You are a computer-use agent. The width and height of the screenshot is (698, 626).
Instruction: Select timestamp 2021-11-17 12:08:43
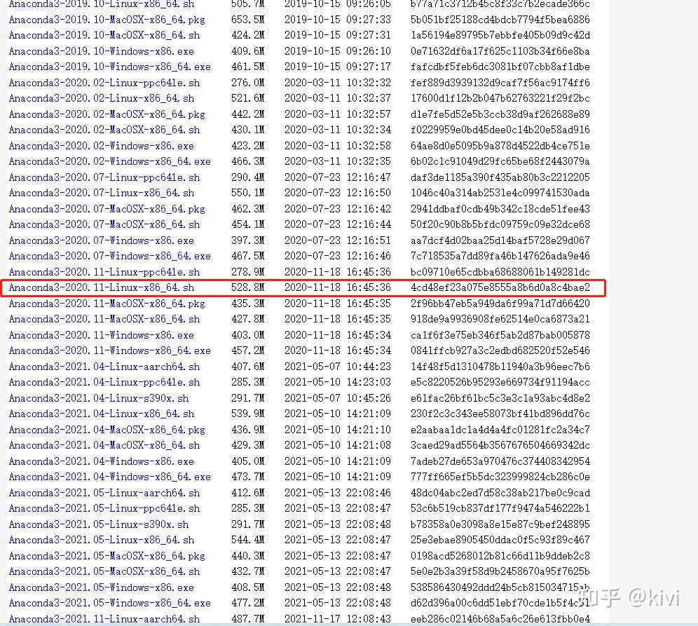point(337,619)
